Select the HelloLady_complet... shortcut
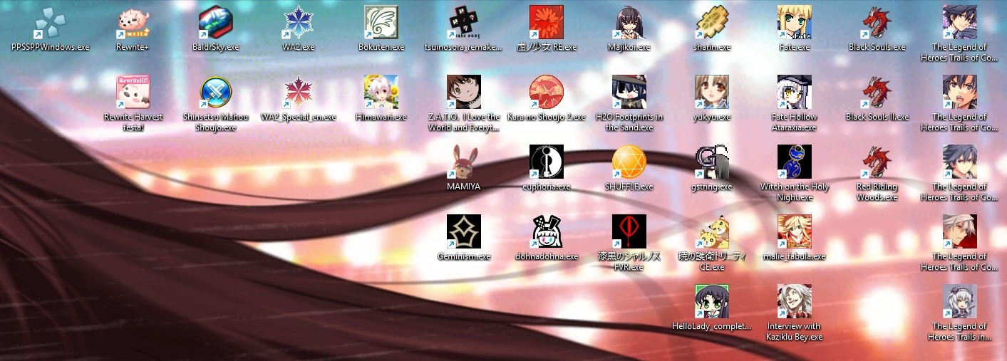Viewport: 1007px width, 361px height. point(712,302)
